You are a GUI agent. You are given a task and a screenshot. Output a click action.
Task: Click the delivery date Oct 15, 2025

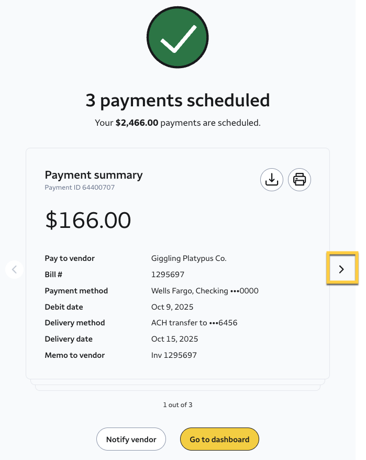click(174, 339)
